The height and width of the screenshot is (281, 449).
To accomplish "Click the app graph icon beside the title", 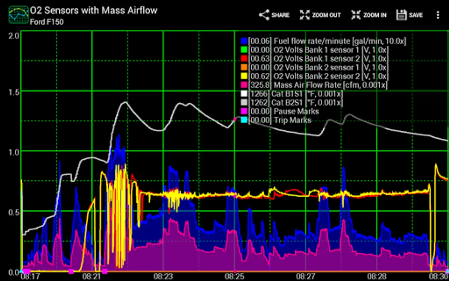I will click(x=18, y=15).
